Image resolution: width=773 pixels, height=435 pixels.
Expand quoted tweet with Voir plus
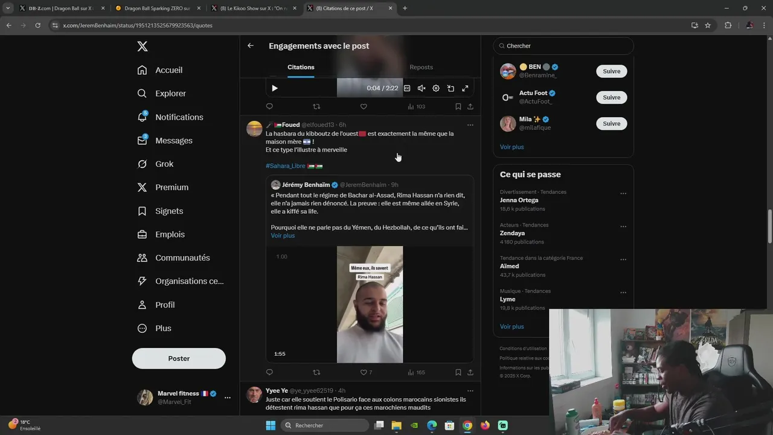pyautogui.click(x=283, y=236)
